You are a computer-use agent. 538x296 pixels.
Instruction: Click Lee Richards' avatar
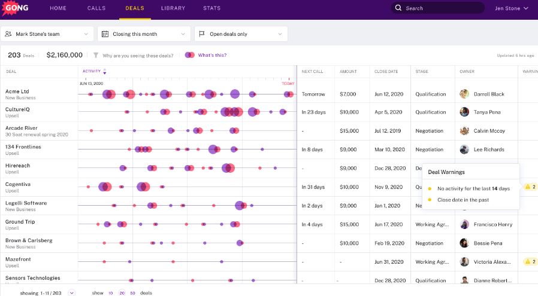point(464,149)
